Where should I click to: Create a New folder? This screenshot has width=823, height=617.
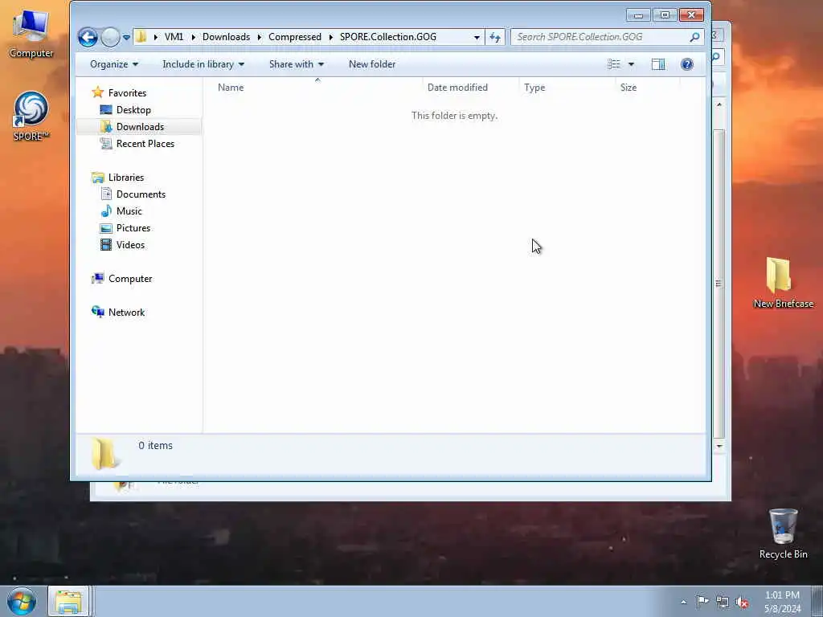point(372,64)
